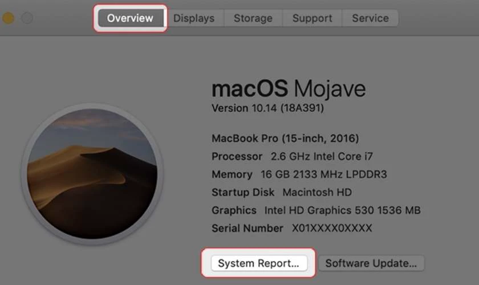479x285 pixels.
Task: Click the gray zoom window button
Action: tap(27, 18)
